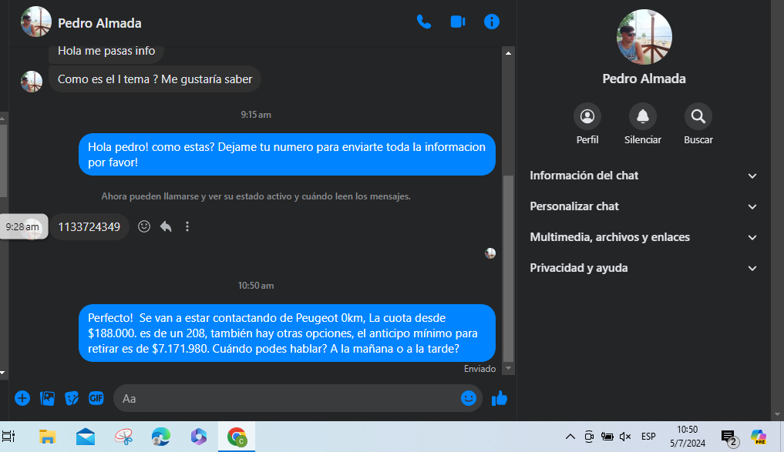Image resolution: width=784 pixels, height=452 pixels.
Task: Open more actions plus button
Action: pyautogui.click(x=22, y=398)
